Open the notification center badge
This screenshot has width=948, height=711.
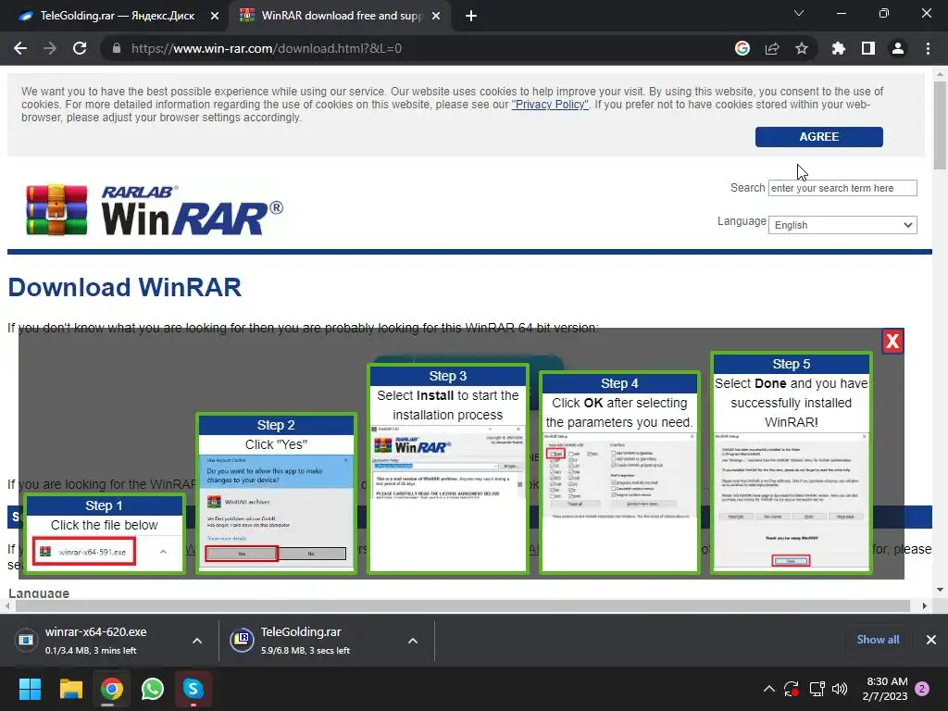(922, 689)
